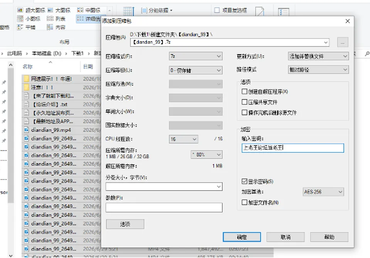Open 帮助 from the archive dialog

(329, 237)
